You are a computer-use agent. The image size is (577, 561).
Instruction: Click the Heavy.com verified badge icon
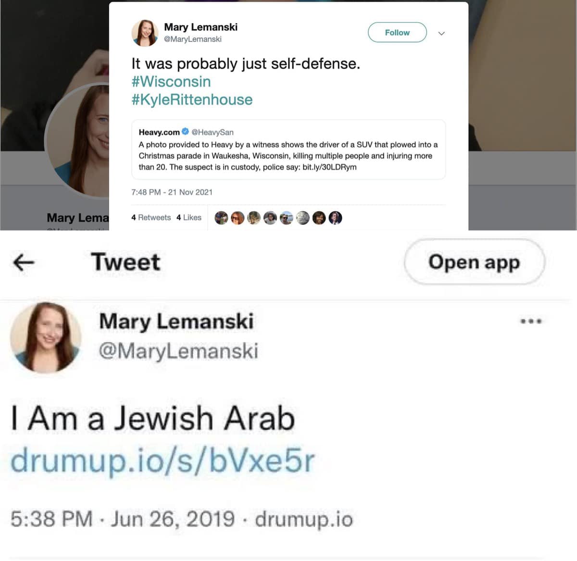(185, 132)
